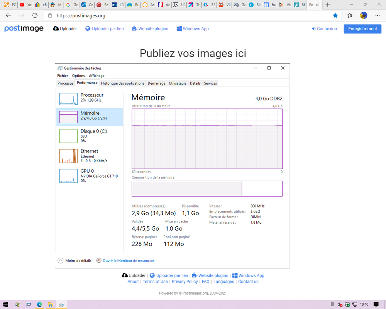This screenshot has width=386, height=309.
Task: Open the Fichier menu in Task Manager
Action: pos(63,76)
